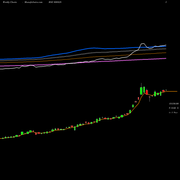Click the "Weekly Charts" title text
The height and width of the screenshot is (180, 180).
tap(10, 2)
